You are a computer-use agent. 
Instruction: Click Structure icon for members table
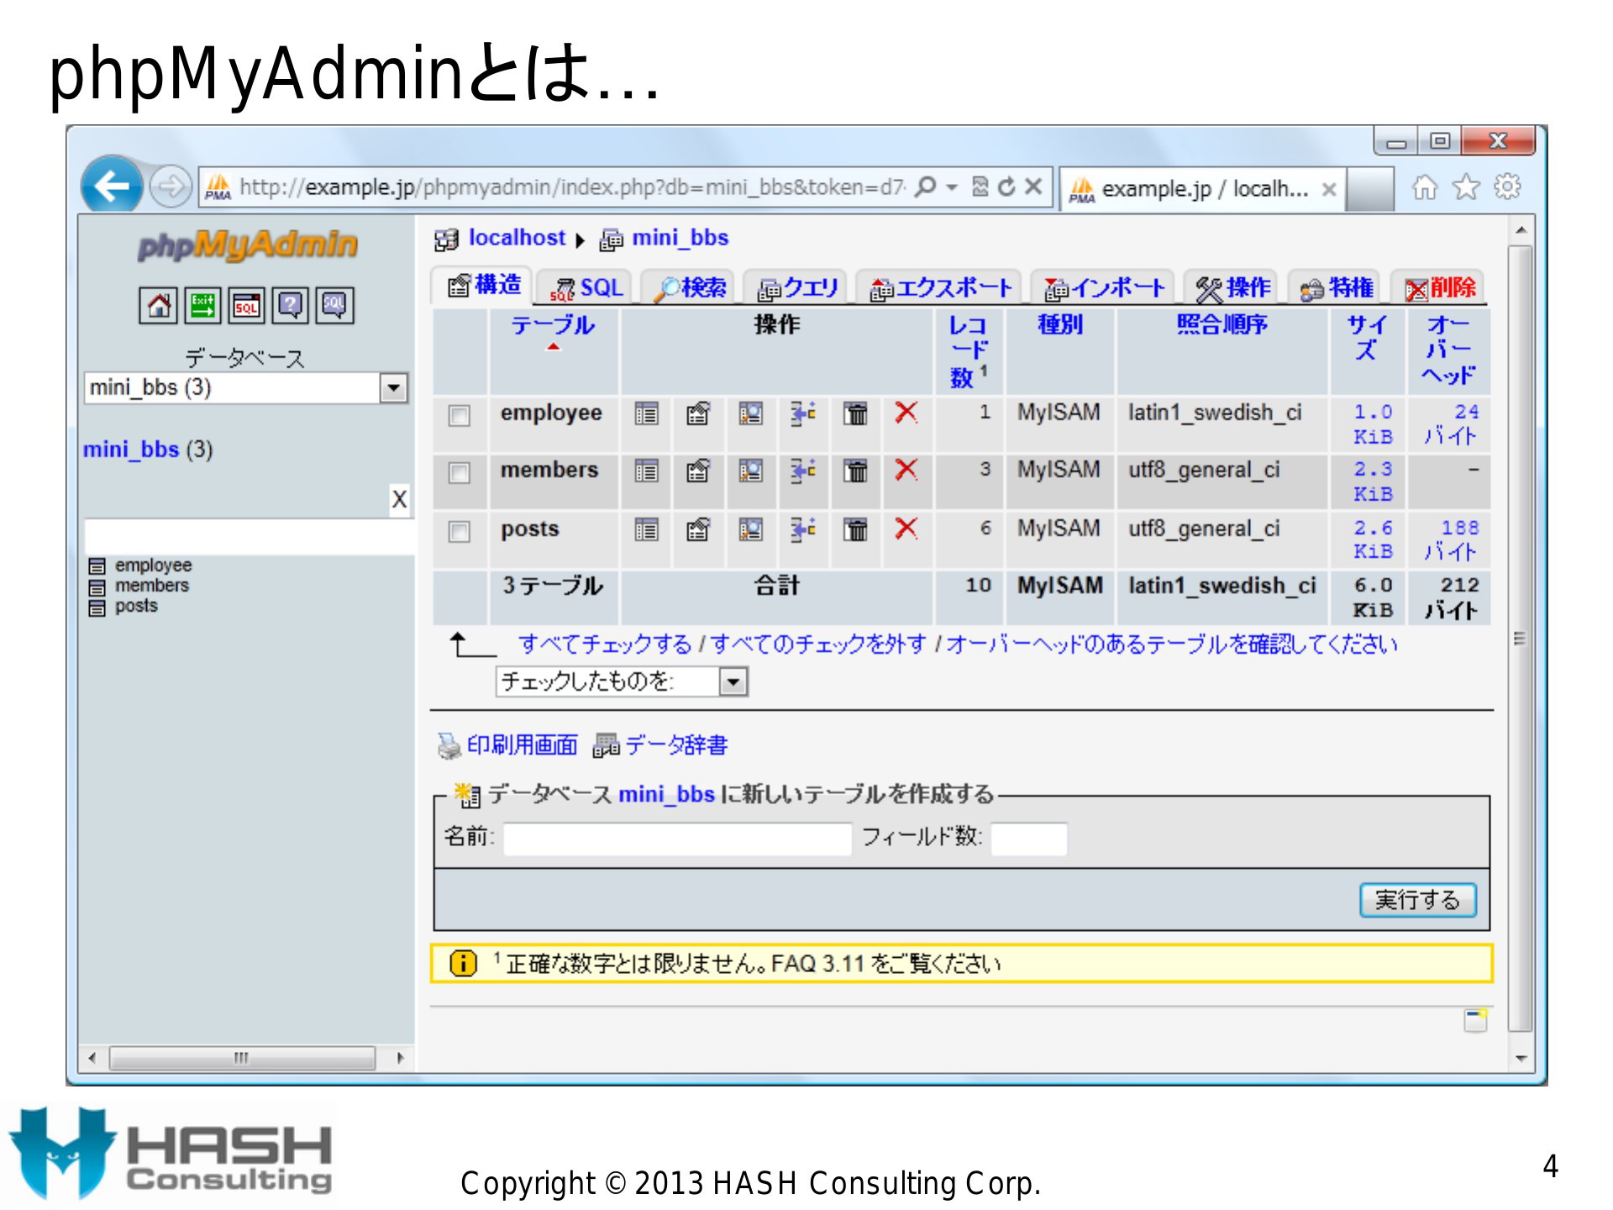point(698,471)
